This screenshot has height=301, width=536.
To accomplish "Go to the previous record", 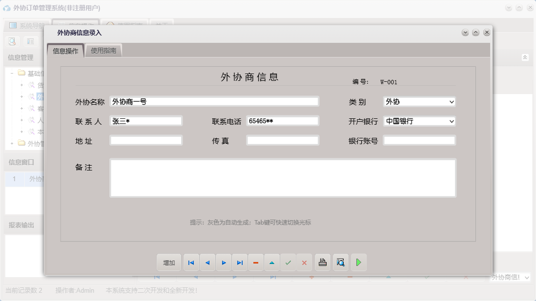I will pos(207,263).
